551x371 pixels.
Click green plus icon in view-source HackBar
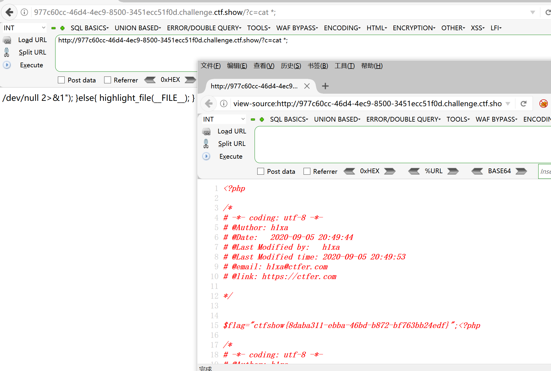(x=262, y=120)
